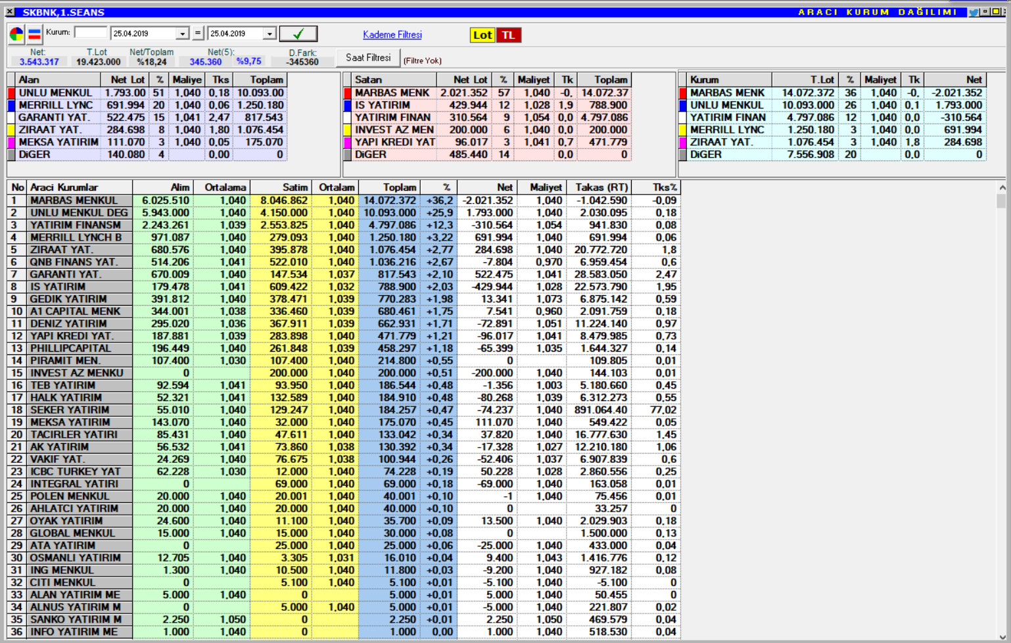Click the T.Lot total value 19.423.000

tap(98, 62)
